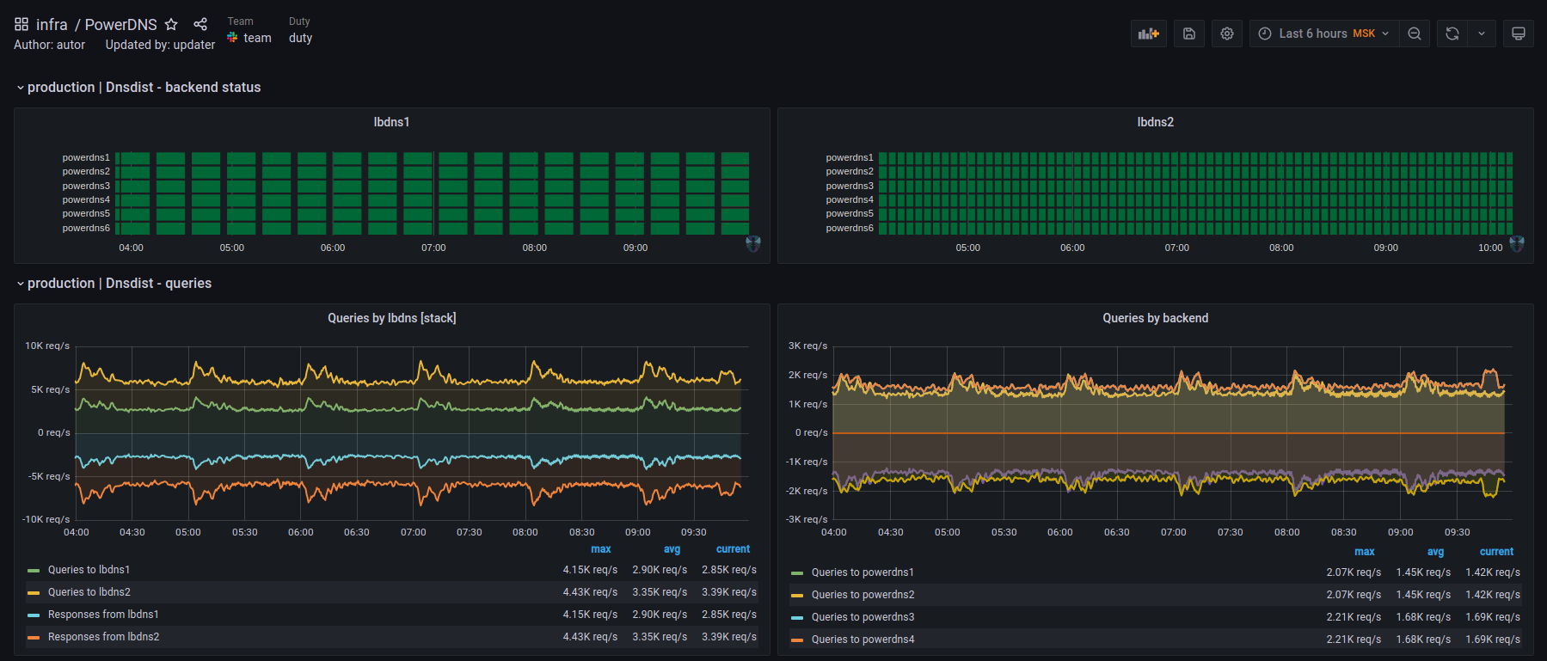The image size is (1547, 661).
Task: Change color of Queries to powerdns3 swatch
Action: point(797,618)
